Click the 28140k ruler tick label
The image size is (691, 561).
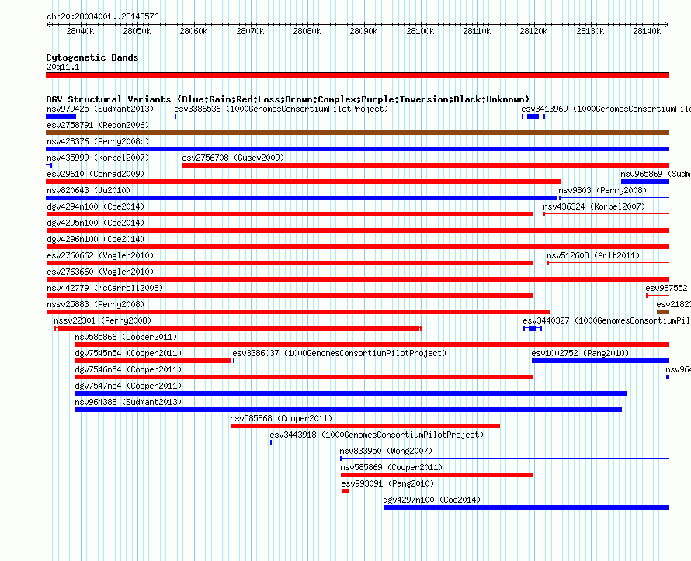point(647,31)
